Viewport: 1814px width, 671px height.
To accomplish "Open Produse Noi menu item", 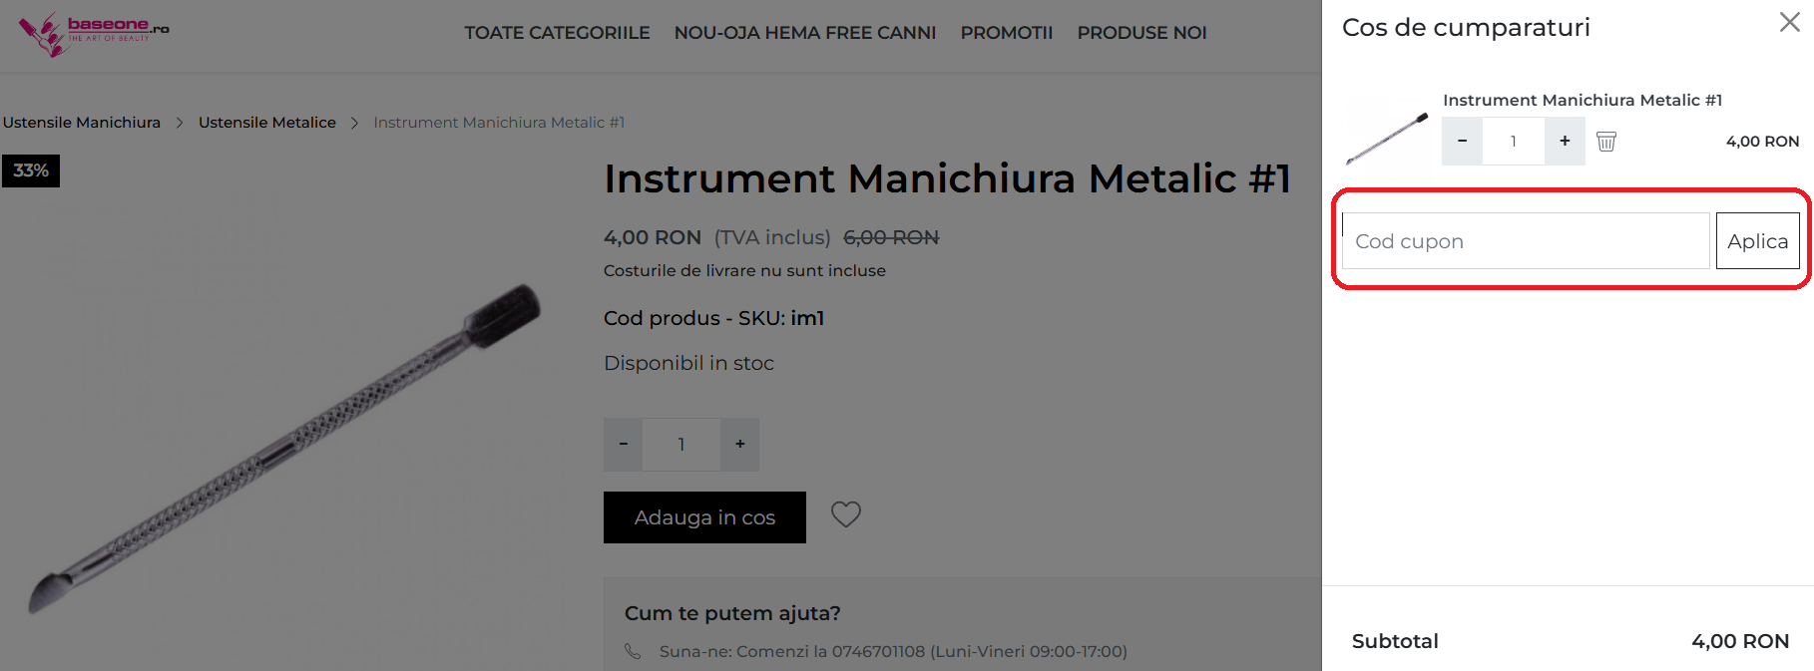I will [x=1141, y=33].
